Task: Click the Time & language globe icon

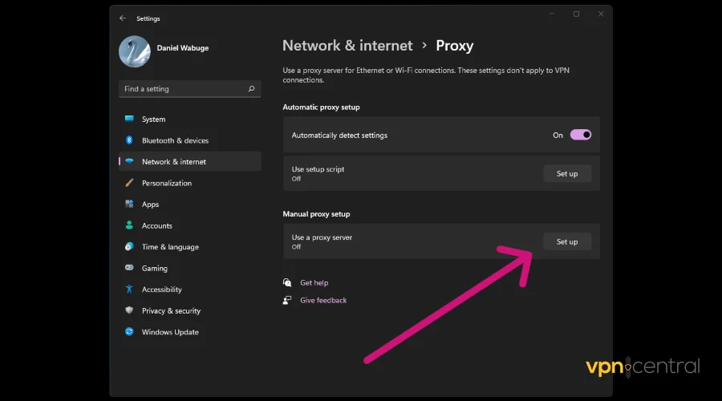Action: [129, 247]
